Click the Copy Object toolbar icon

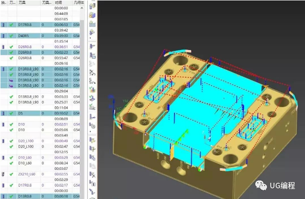tap(92, 157)
